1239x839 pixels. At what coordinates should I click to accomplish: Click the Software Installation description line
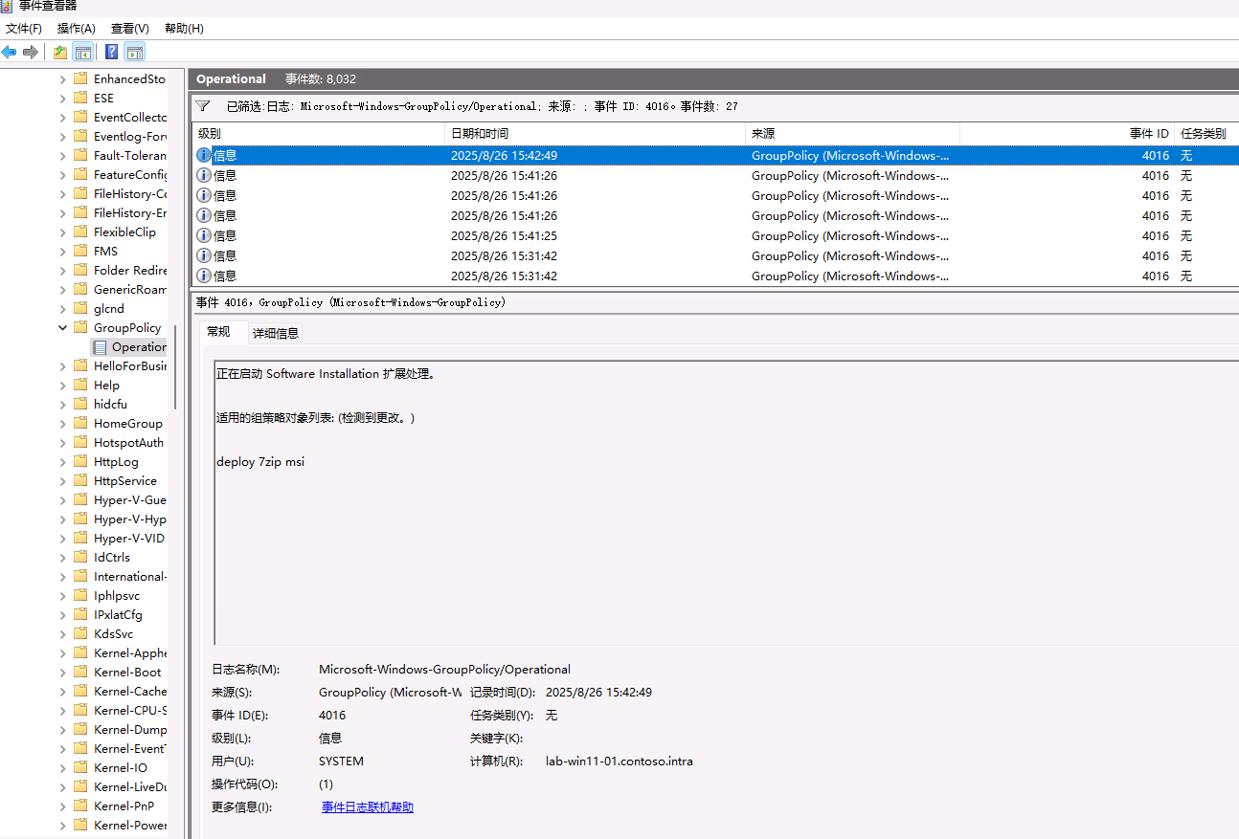pos(327,374)
